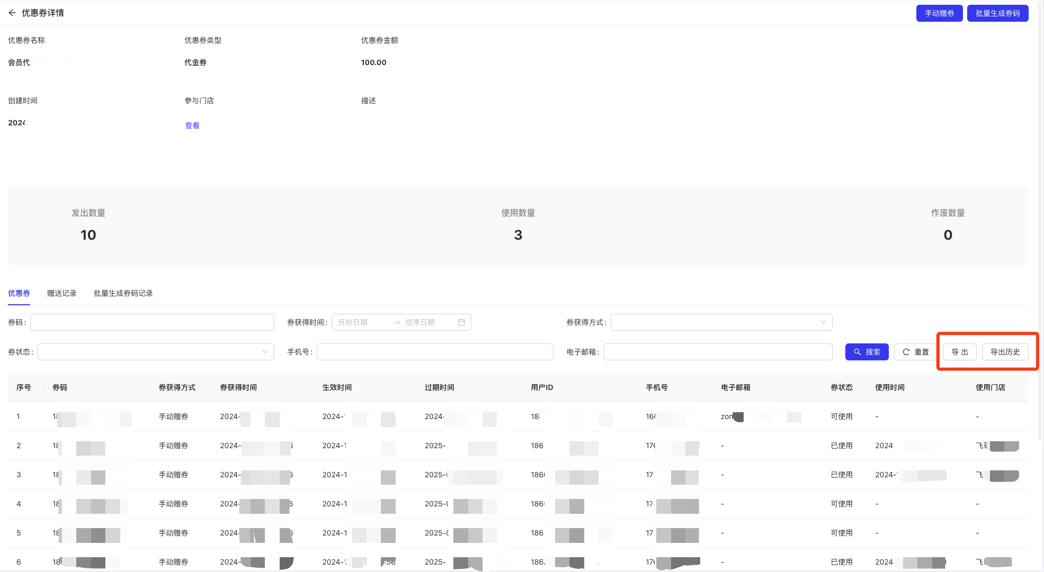1044x572 pixels.
Task: Click the 券状态 column header
Action: pyautogui.click(x=841, y=387)
